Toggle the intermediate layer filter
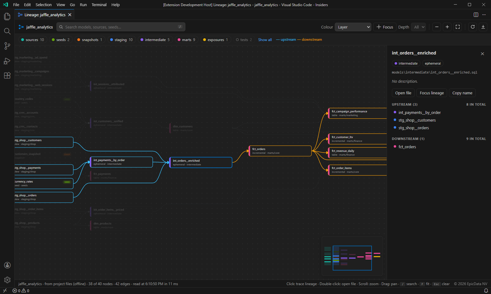 (x=155, y=40)
